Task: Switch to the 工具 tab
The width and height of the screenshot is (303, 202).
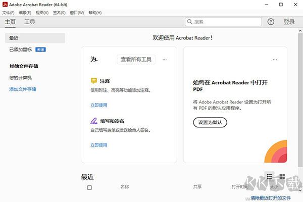Action: point(30,22)
